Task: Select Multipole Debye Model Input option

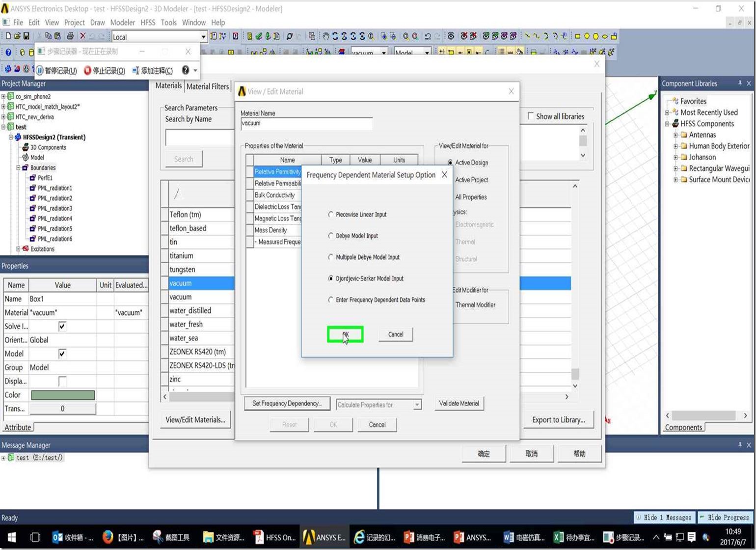Action: (331, 257)
